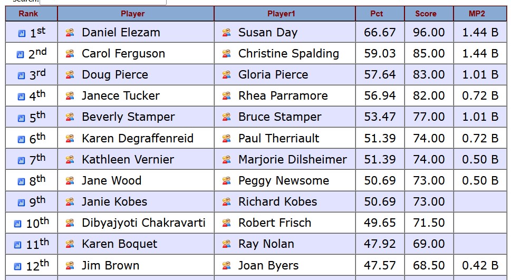Select Marjorie Dilsheimer's name

pyautogui.click(x=292, y=160)
